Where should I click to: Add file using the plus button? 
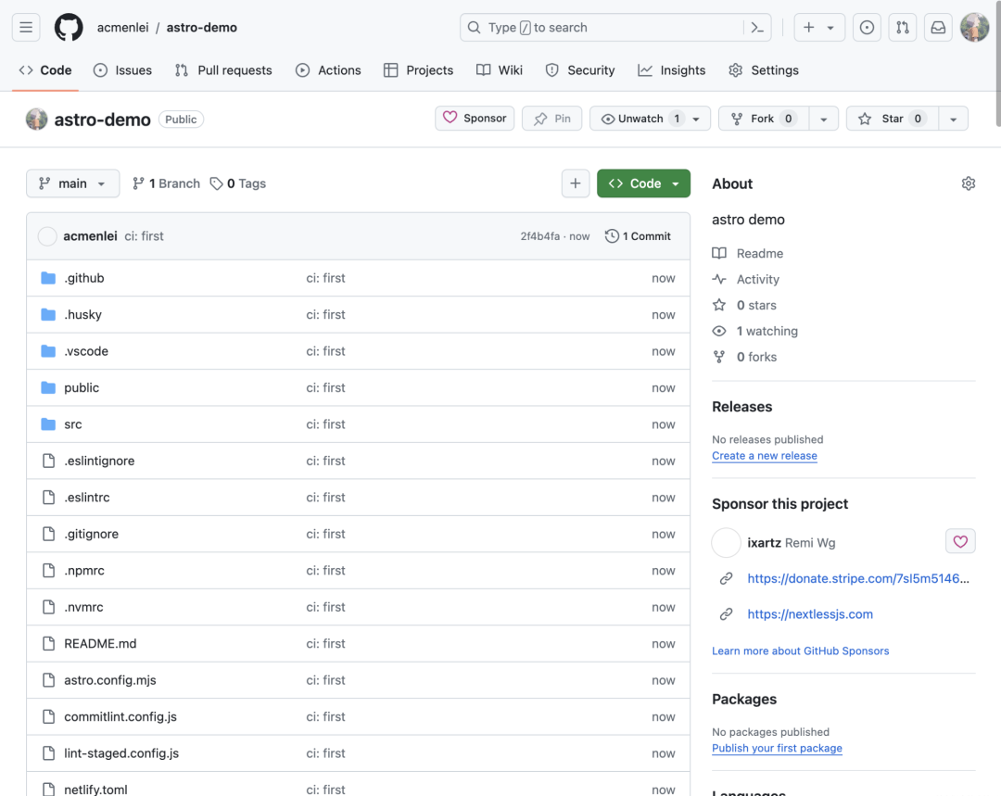coord(576,183)
